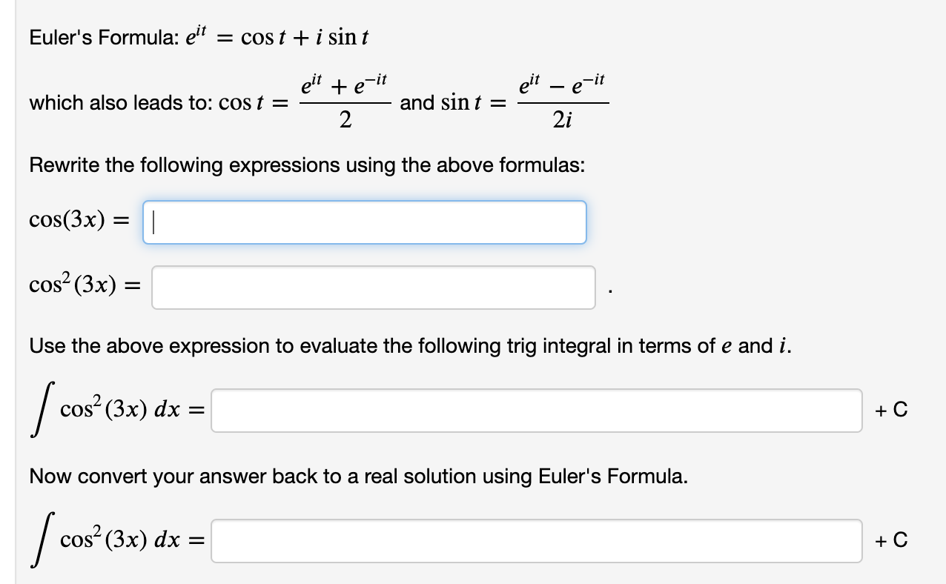Click the period after the cos²(3x) field
Viewport: 946px width, 584px height.
tap(606, 293)
